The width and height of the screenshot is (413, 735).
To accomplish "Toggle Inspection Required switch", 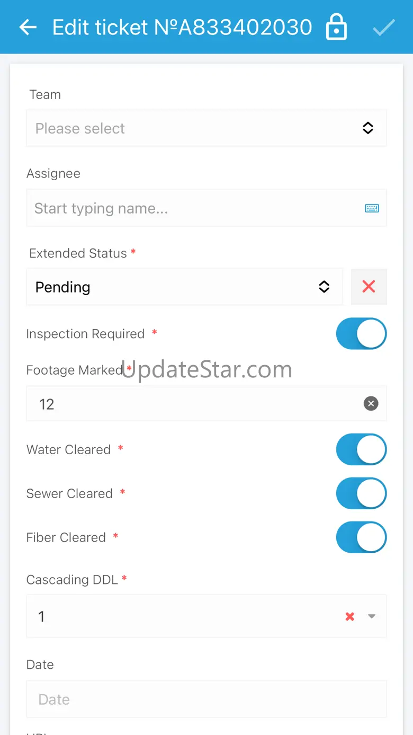I will pos(361,334).
